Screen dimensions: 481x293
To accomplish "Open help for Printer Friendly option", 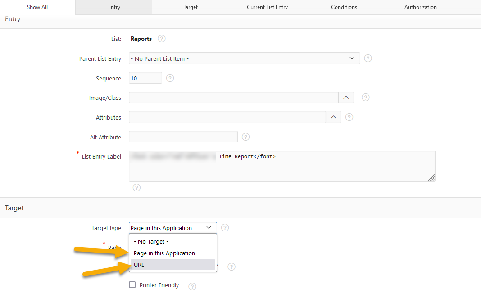I will (192, 286).
